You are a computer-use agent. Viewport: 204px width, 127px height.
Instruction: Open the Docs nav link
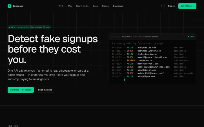(x=95, y=6)
